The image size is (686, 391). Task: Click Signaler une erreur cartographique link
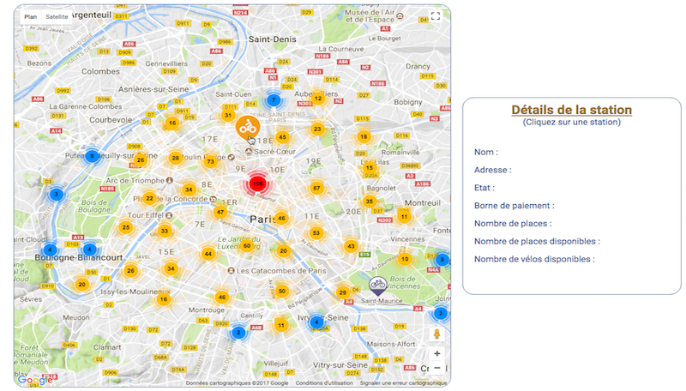[x=403, y=383]
